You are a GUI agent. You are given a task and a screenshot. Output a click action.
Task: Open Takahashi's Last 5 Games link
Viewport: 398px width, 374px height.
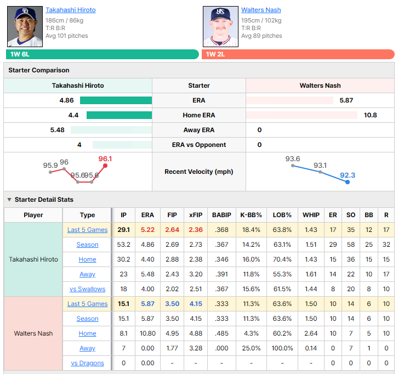[87, 230]
